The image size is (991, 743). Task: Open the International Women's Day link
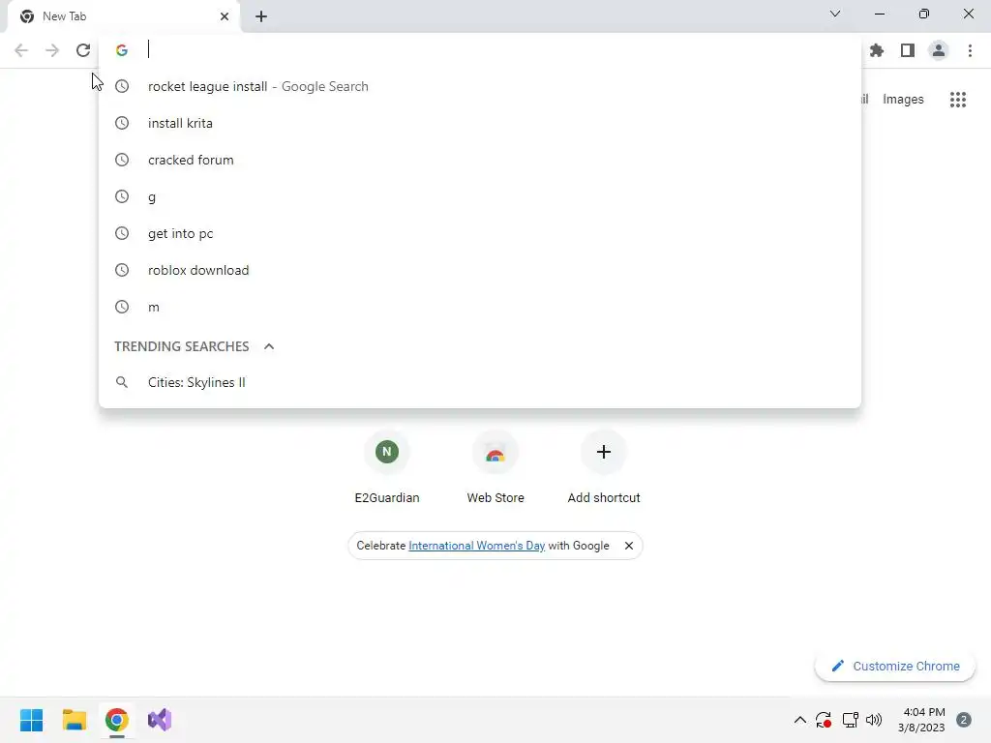click(x=476, y=546)
